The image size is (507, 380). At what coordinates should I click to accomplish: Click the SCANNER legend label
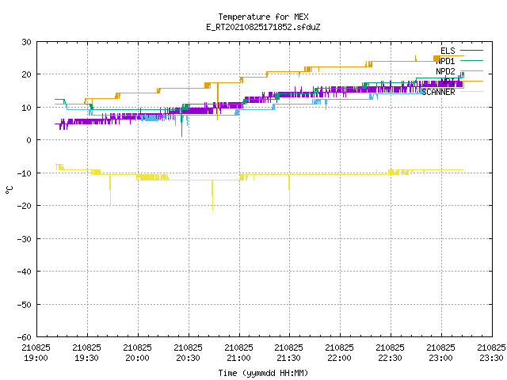(x=438, y=92)
